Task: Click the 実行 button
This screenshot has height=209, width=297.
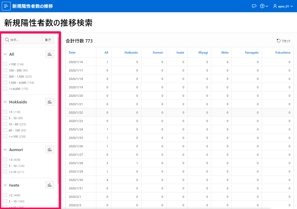Action: click(x=48, y=40)
